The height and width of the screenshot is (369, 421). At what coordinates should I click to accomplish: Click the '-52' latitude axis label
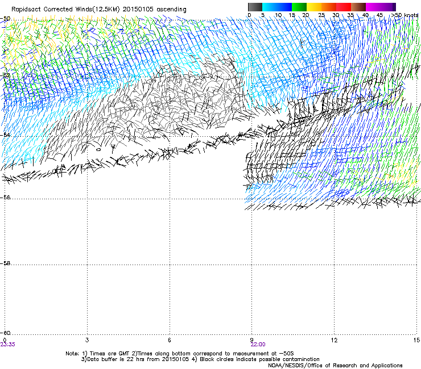click(x=5, y=76)
